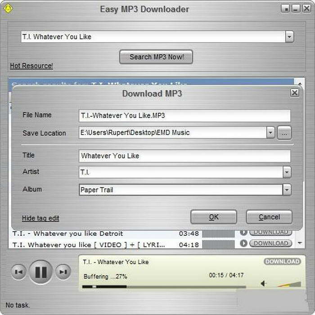This screenshot has width=315, height=315.
Task: Click the 03:48 duration value
Action: (189, 234)
